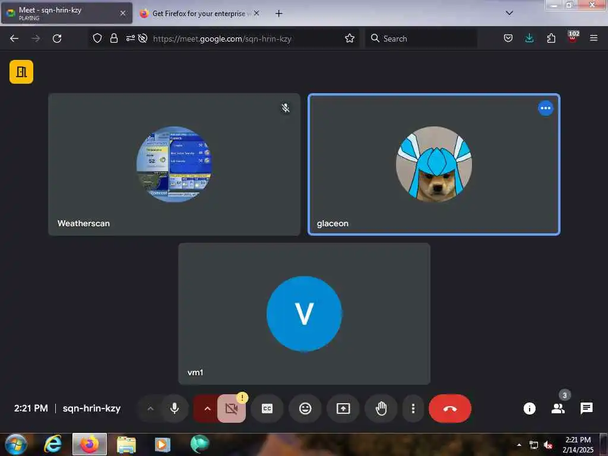The height and width of the screenshot is (456, 608).
Task: Open the taskbar clock 2:21 PM
Action: tap(578, 445)
